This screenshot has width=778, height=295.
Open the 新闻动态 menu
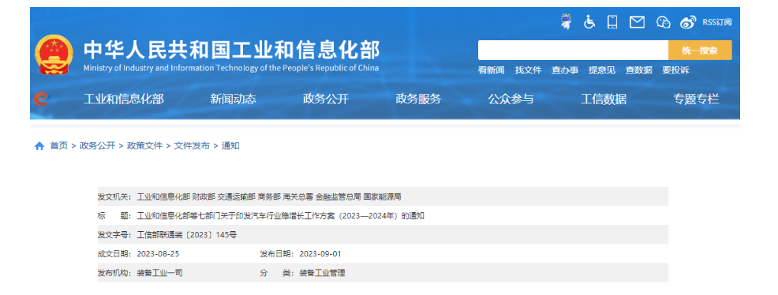point(233,99)
